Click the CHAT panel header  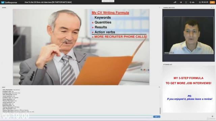click(x=4, y=87)
